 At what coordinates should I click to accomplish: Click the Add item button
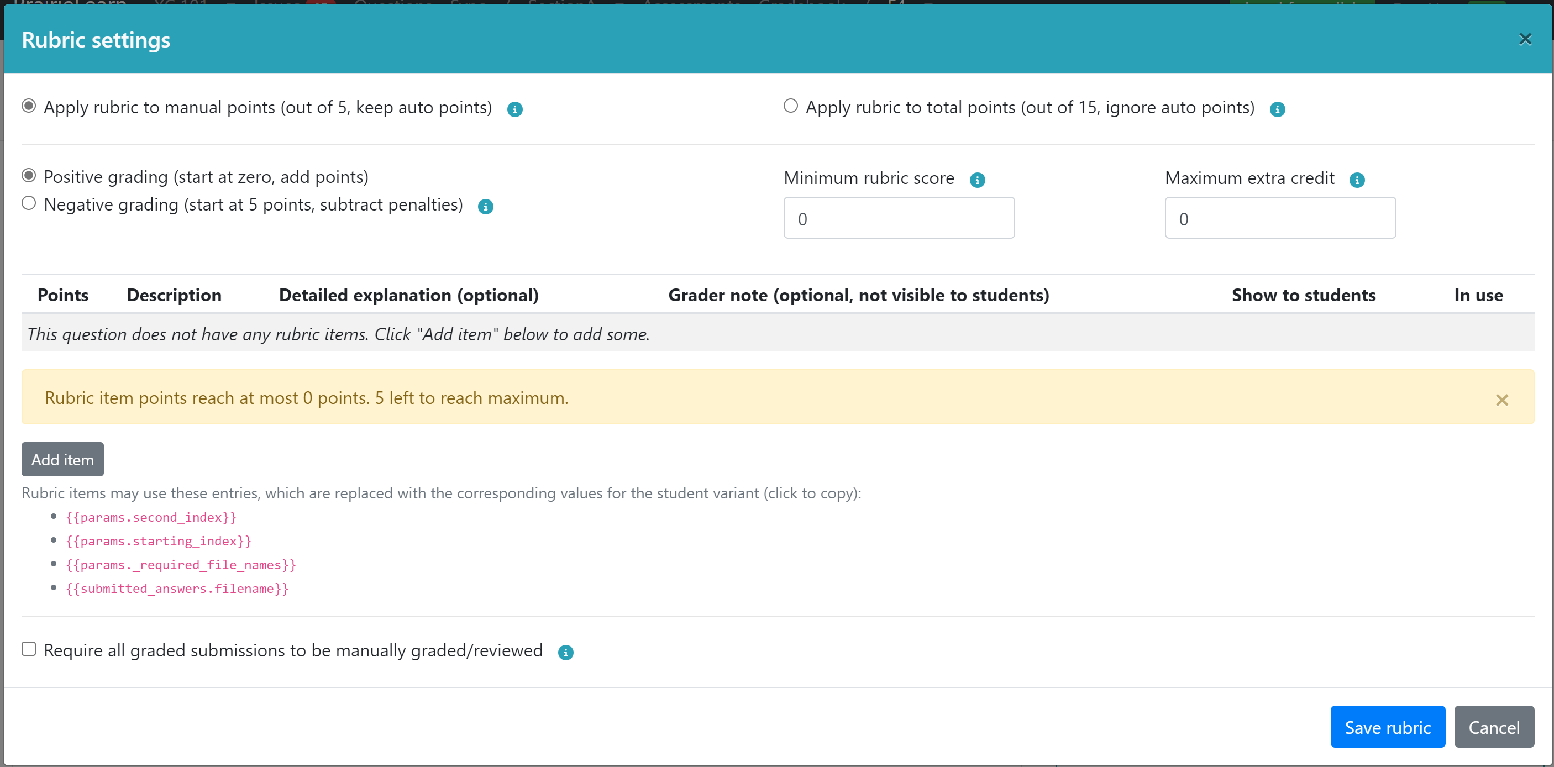(63, 459)
